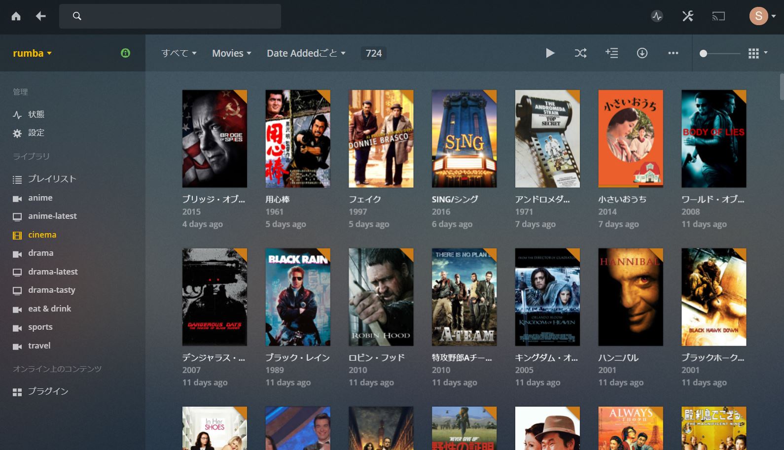
Task: Click the ハンニバル title link
Action: [x=618, y=357]
